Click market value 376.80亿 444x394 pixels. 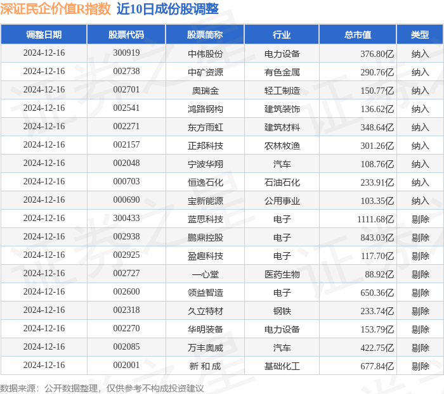click(377, 54)
